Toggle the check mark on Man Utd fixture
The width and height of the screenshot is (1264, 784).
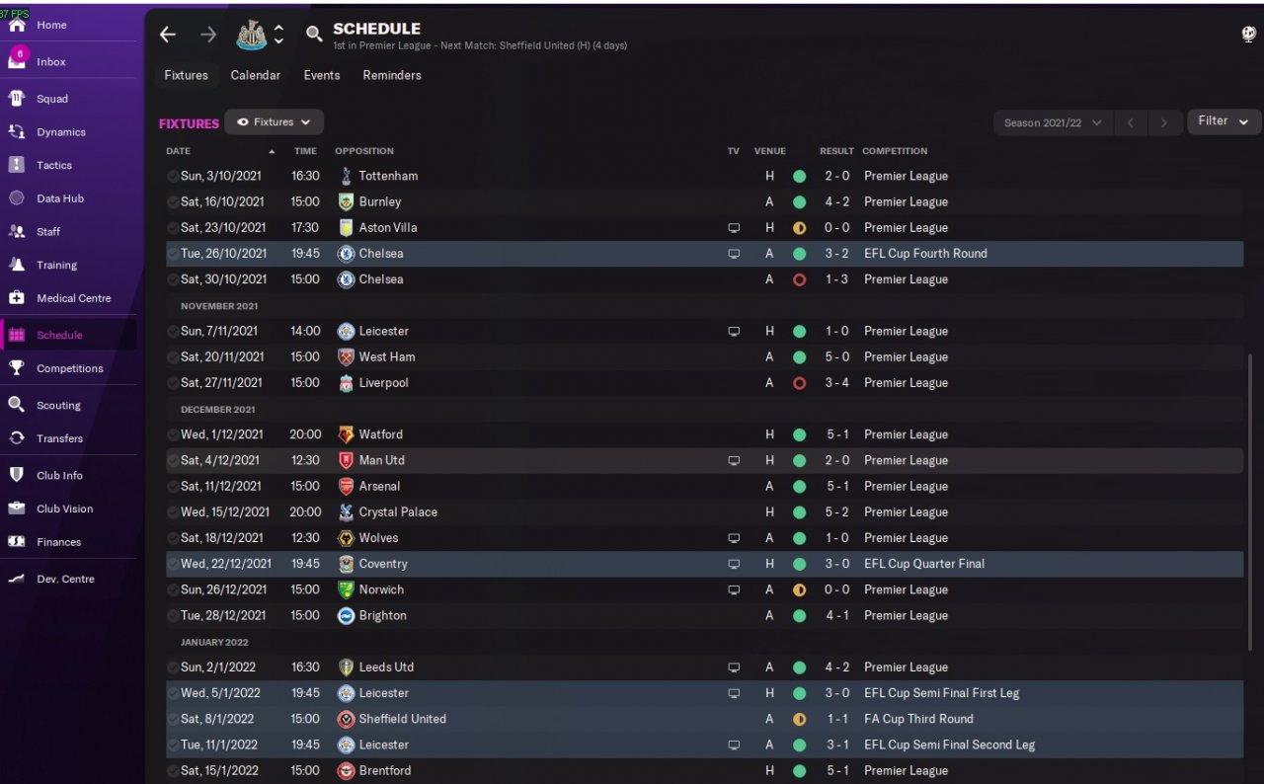click(x=173, y=460)
